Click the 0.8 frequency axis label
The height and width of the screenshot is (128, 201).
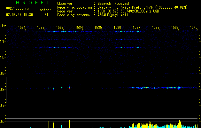pyautogui.click(x=3, y=90)
